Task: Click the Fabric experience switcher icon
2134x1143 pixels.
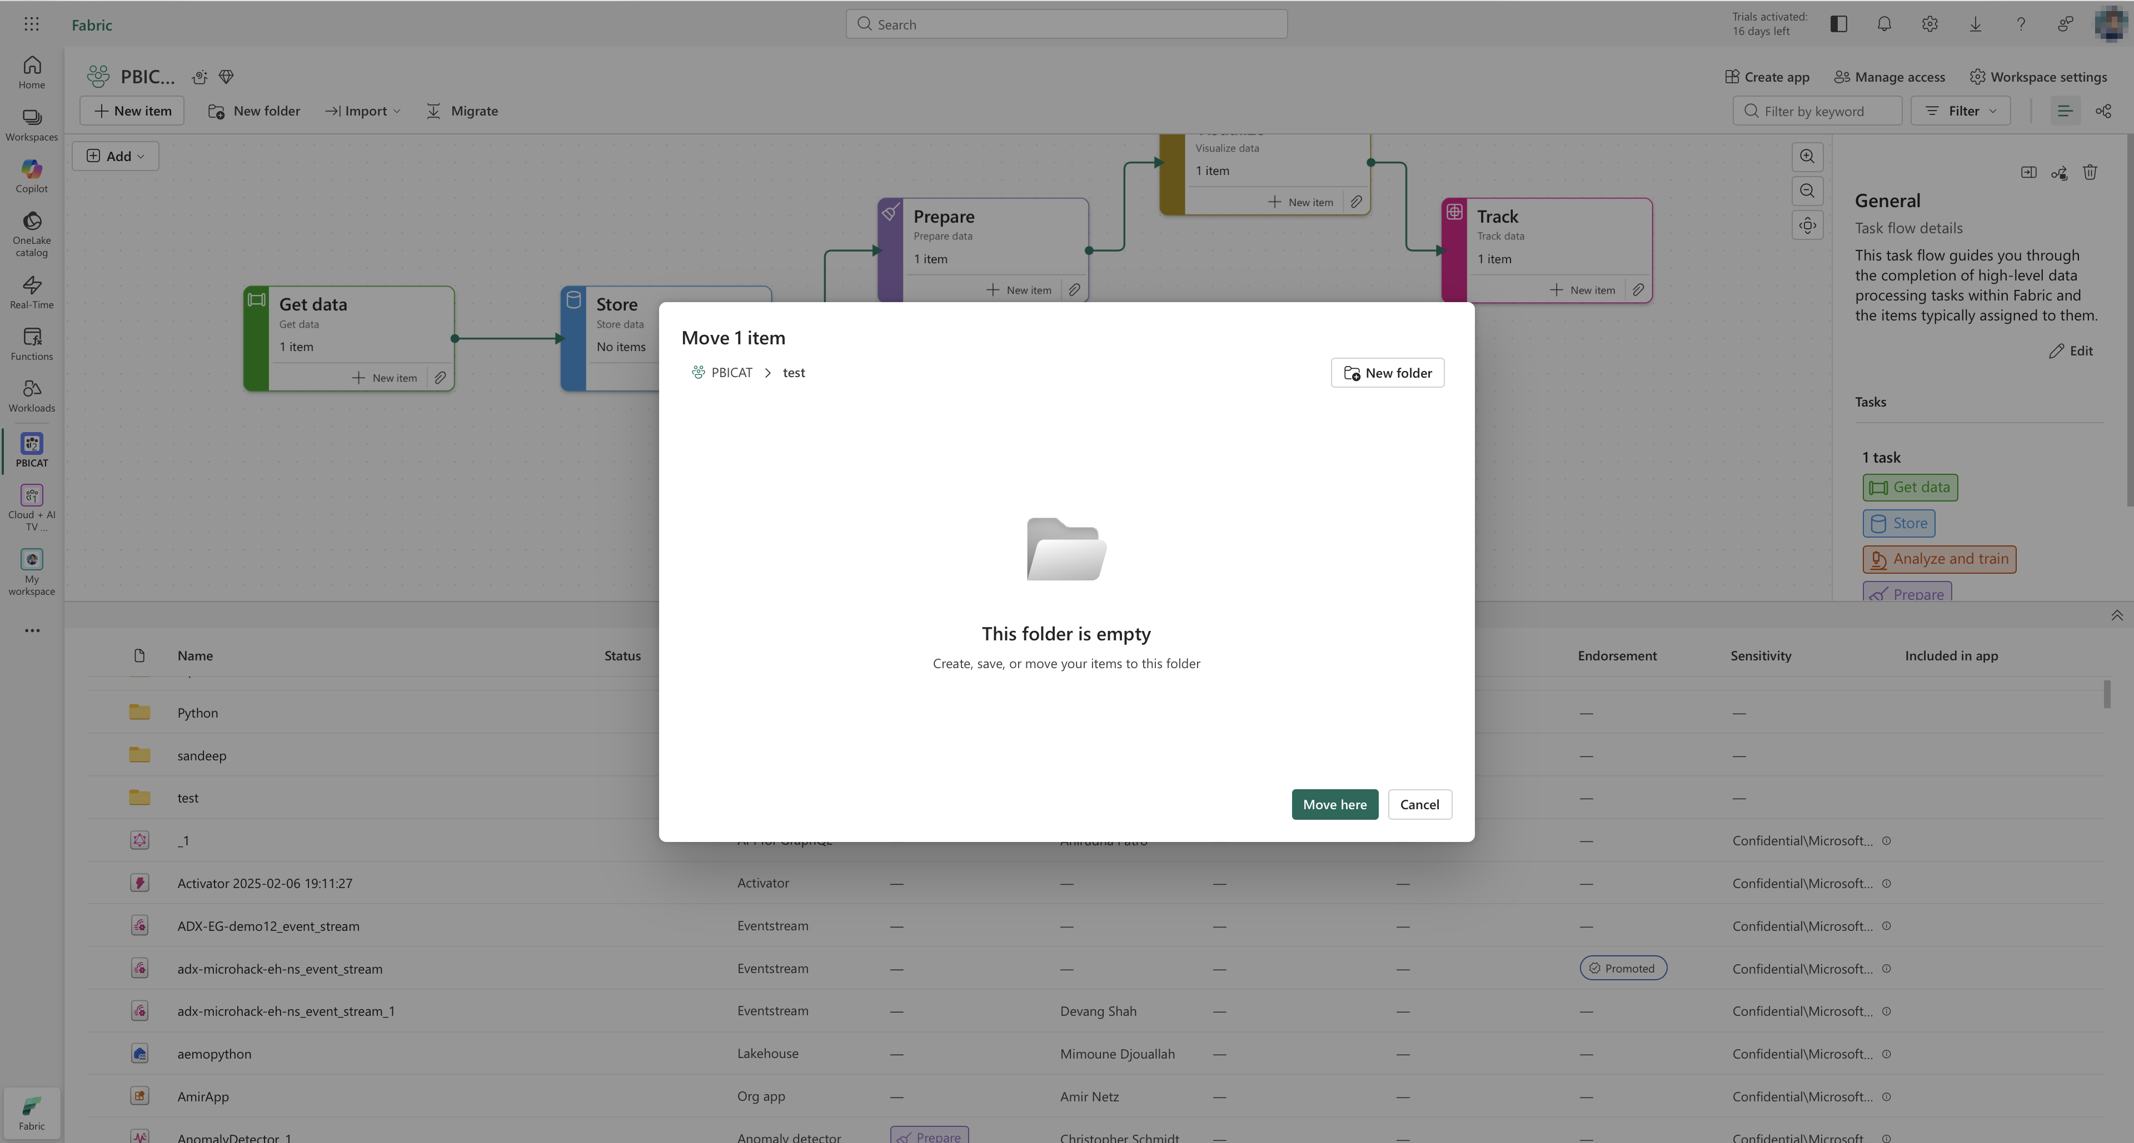Action: point(32,1113)
